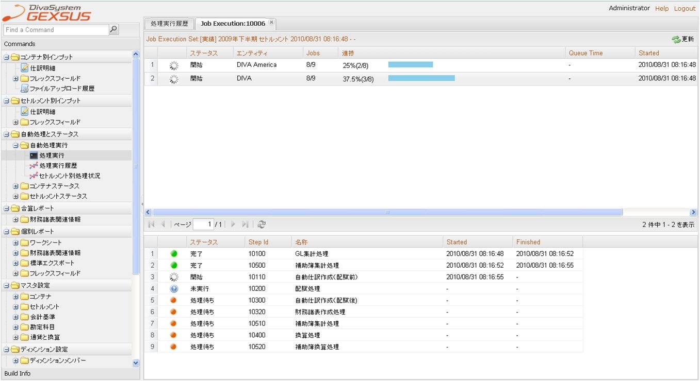Click the search magnifier icon beside Find a Command
This screenshot has height=381, width=700.
[114, 29]
